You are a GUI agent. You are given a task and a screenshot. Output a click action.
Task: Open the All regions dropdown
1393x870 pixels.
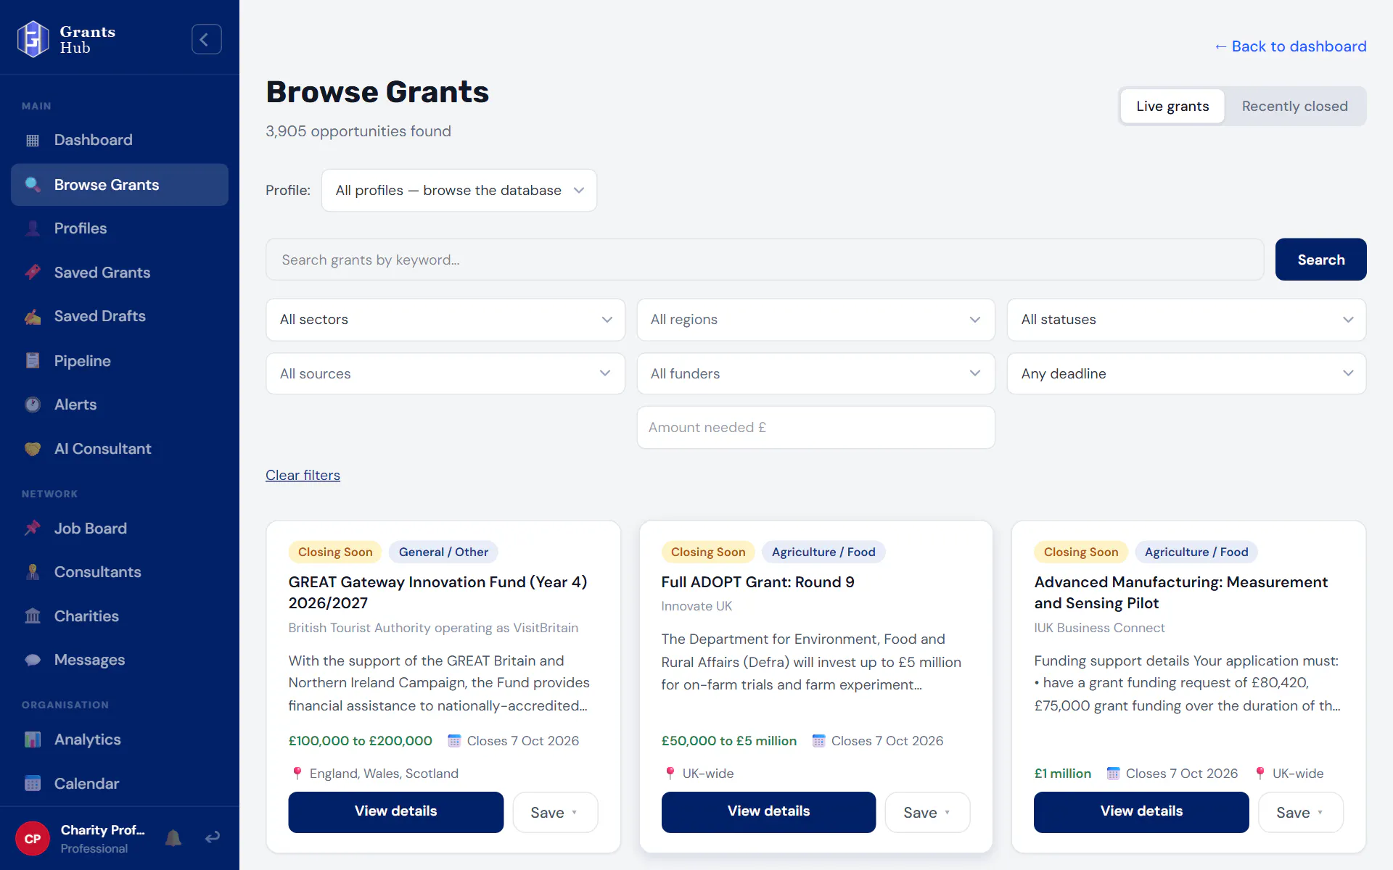(x=815, y=320)
